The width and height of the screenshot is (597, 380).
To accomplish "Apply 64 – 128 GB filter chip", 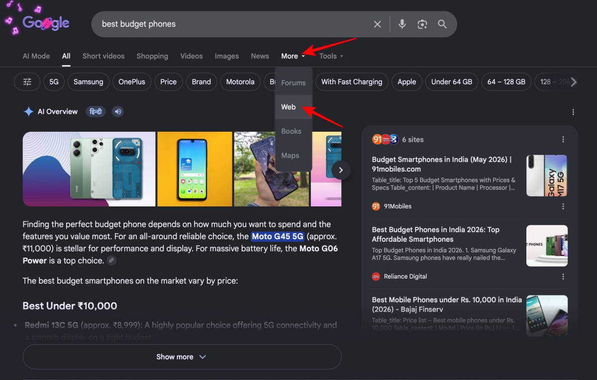I will point(506,82).
